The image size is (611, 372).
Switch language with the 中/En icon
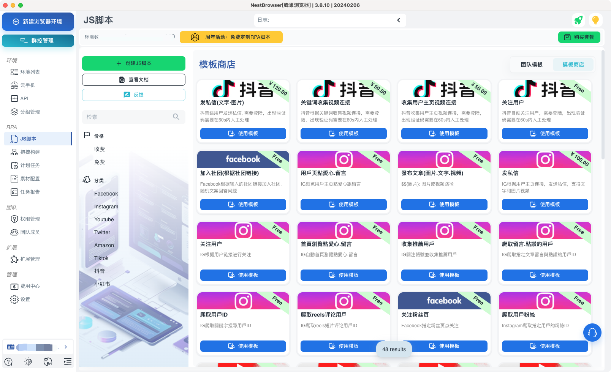tap(47, 362)
